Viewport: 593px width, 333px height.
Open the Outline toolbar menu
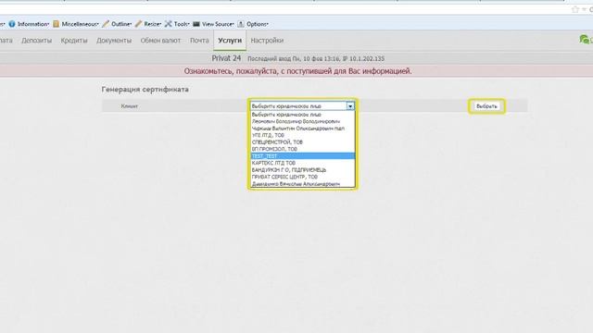117,24
